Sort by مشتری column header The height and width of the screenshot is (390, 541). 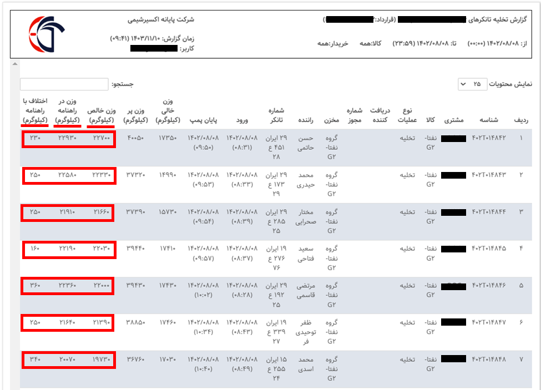point(453,120)
